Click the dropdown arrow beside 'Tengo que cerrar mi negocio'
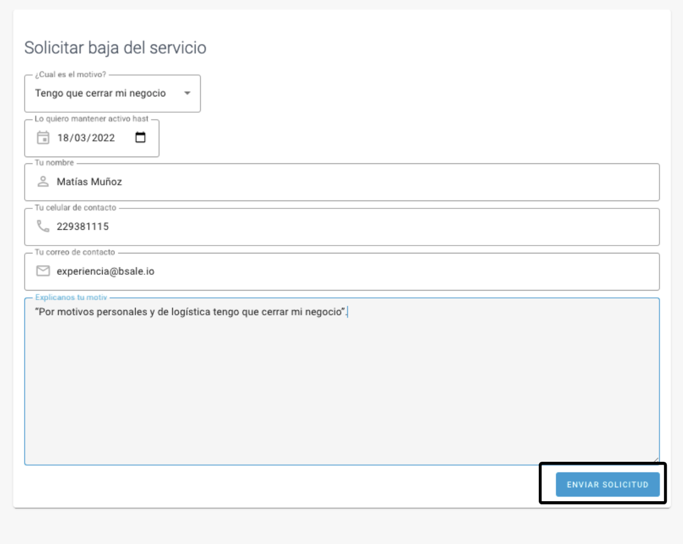The image size is (683, 544). click(188, 93)
